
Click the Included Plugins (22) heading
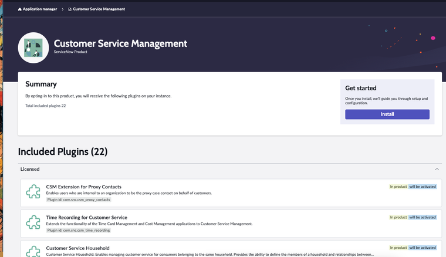pos(63,151)
